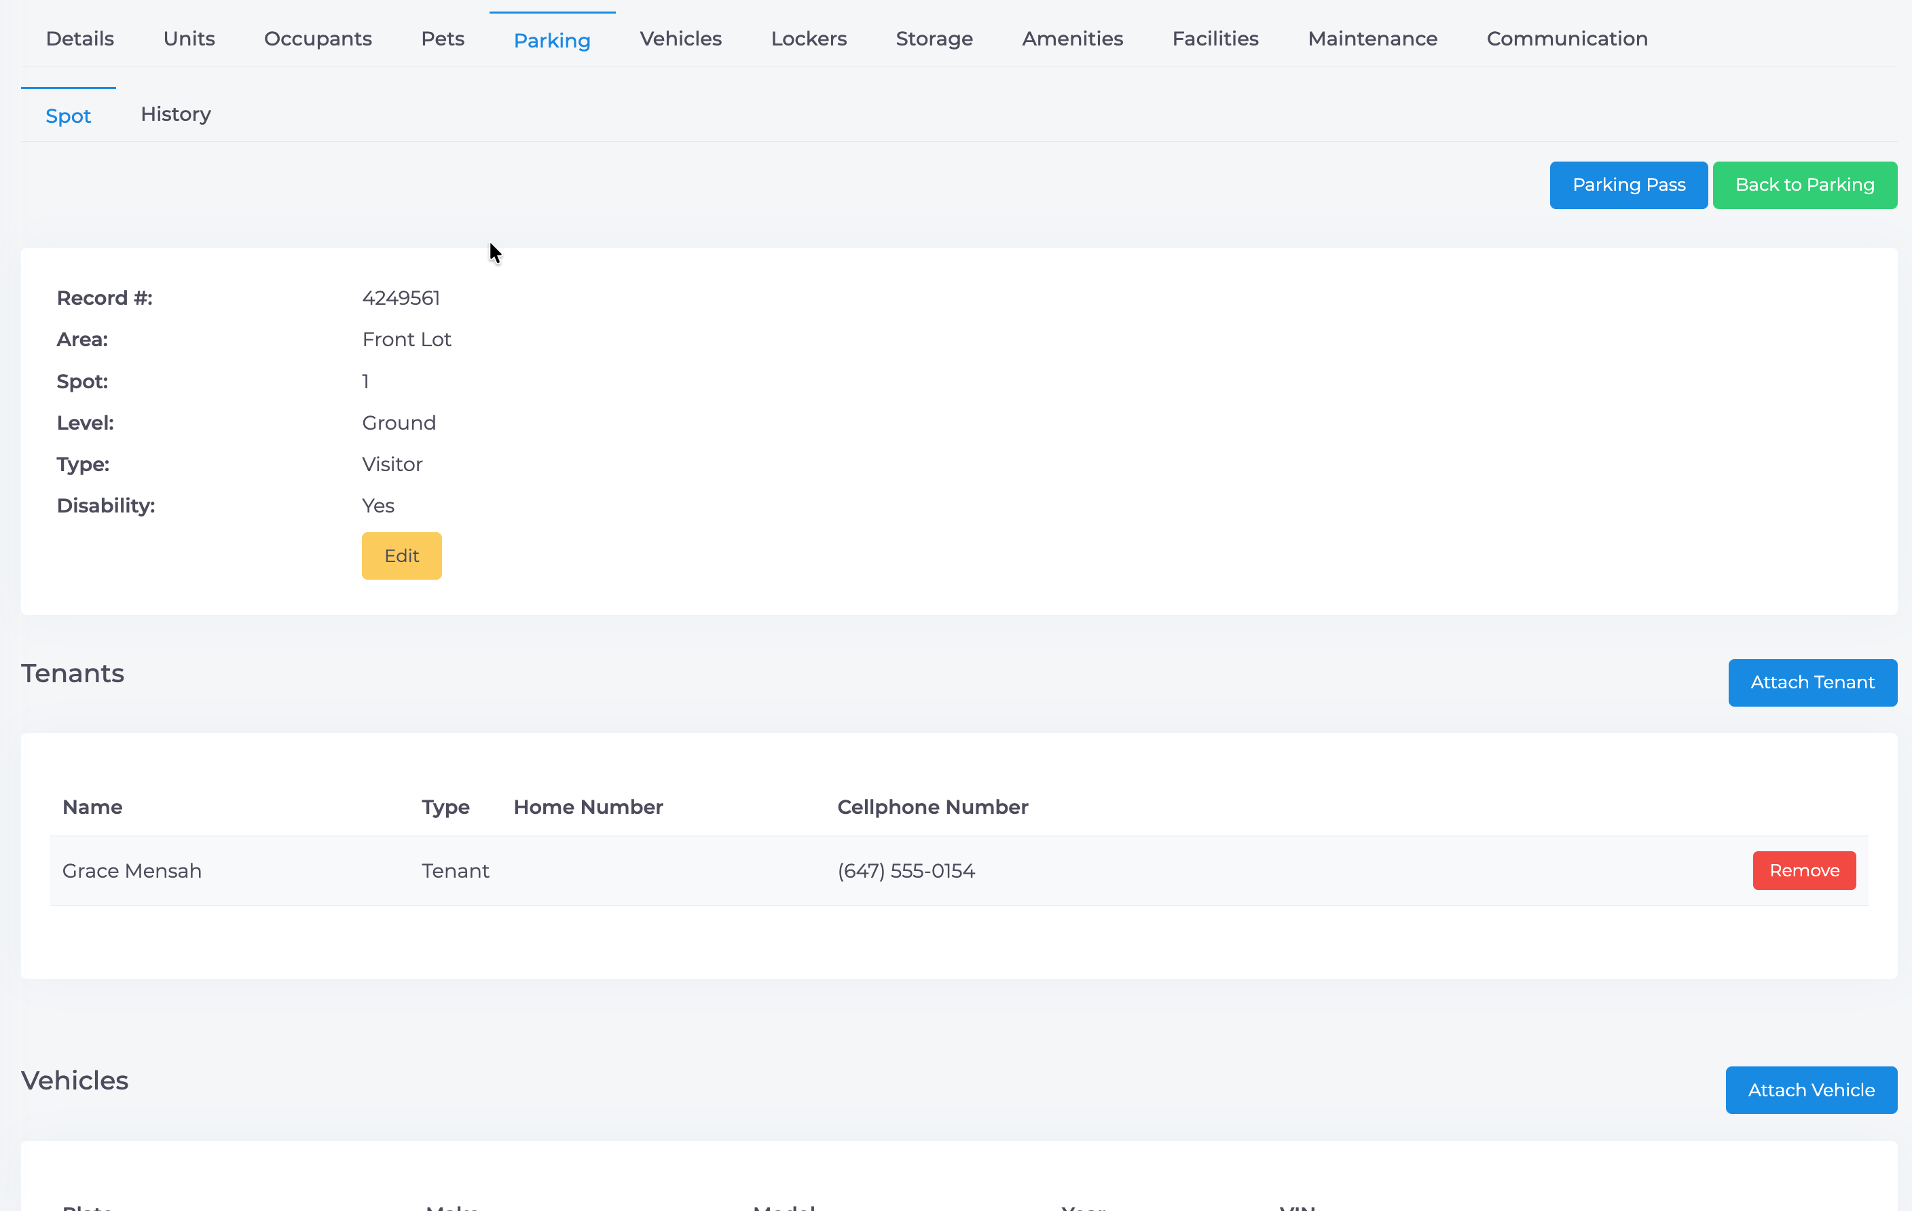Click the Visitor type value
Screen dimensions: 1912x1211
click(x=392, y=464)
